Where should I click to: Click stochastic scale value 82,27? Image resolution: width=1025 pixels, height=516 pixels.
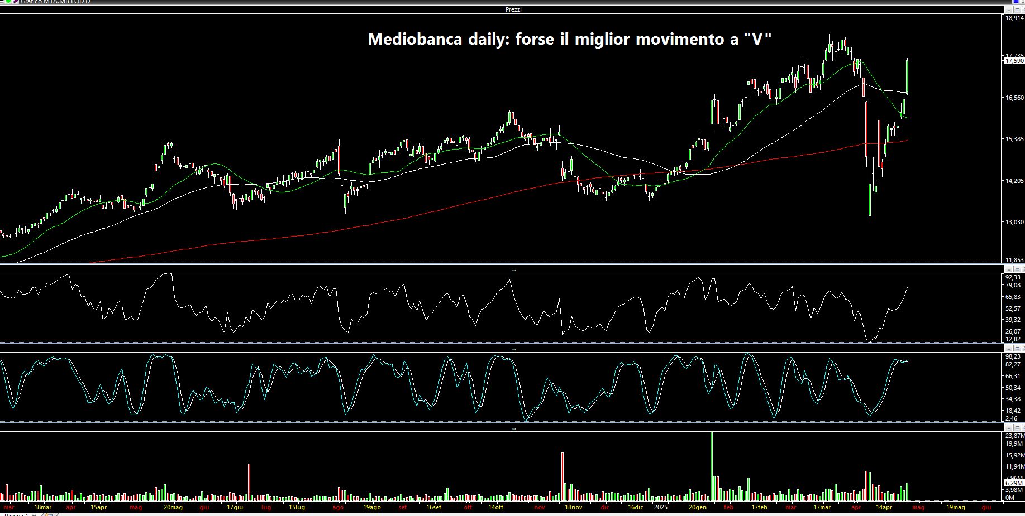[x=1013, y=364]
